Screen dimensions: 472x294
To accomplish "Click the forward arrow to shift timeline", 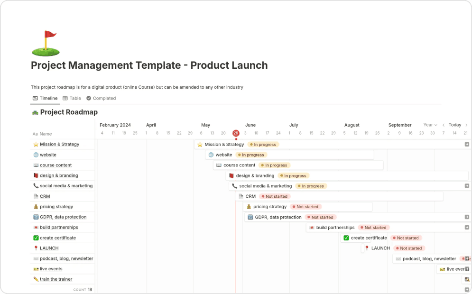I will coord(466,125).
